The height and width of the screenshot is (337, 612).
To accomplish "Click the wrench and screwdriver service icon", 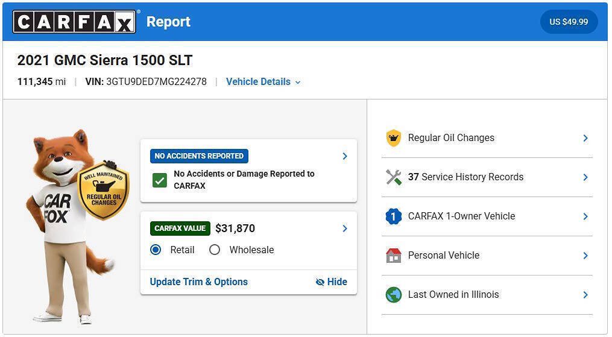I will pos(393,177).
